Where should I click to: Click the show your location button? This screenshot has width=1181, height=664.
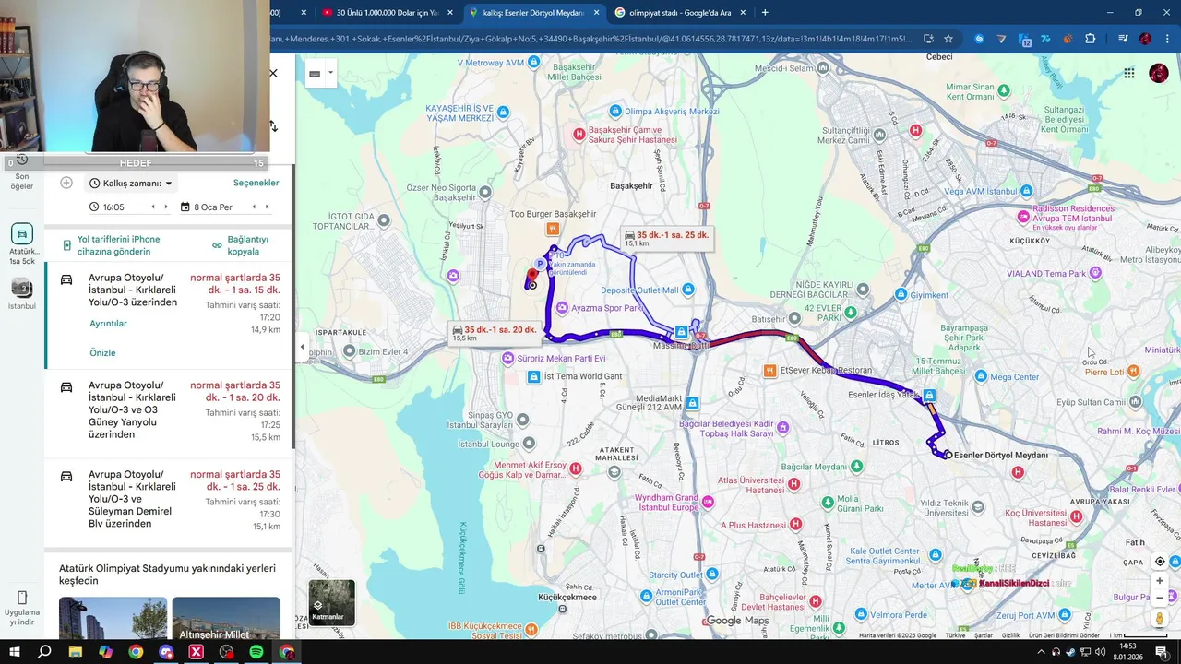coord(1160,562)
